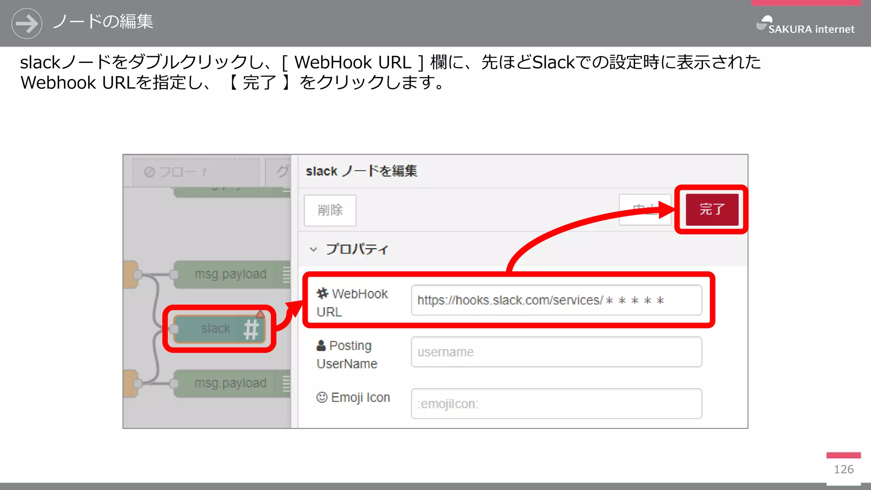
Task: Click the Emoji Icon smiley icon
Action: click(x=322, y=397)
